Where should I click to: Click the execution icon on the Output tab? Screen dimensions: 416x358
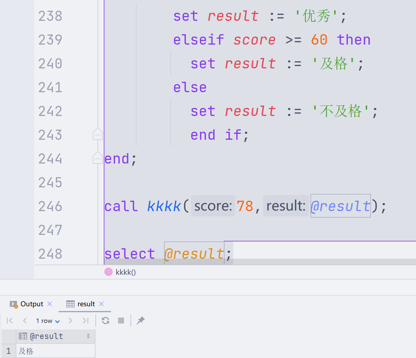13,304
